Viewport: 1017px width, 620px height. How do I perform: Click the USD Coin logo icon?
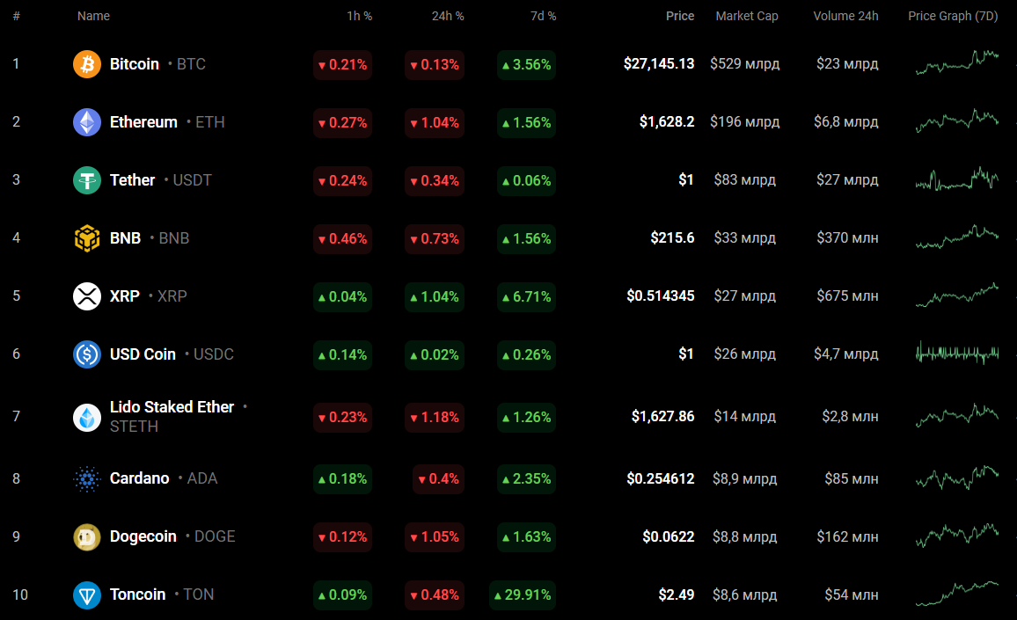click(x=87, y=354)
